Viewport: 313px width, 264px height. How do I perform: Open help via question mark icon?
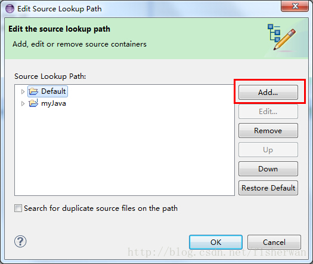click(20, 241)
